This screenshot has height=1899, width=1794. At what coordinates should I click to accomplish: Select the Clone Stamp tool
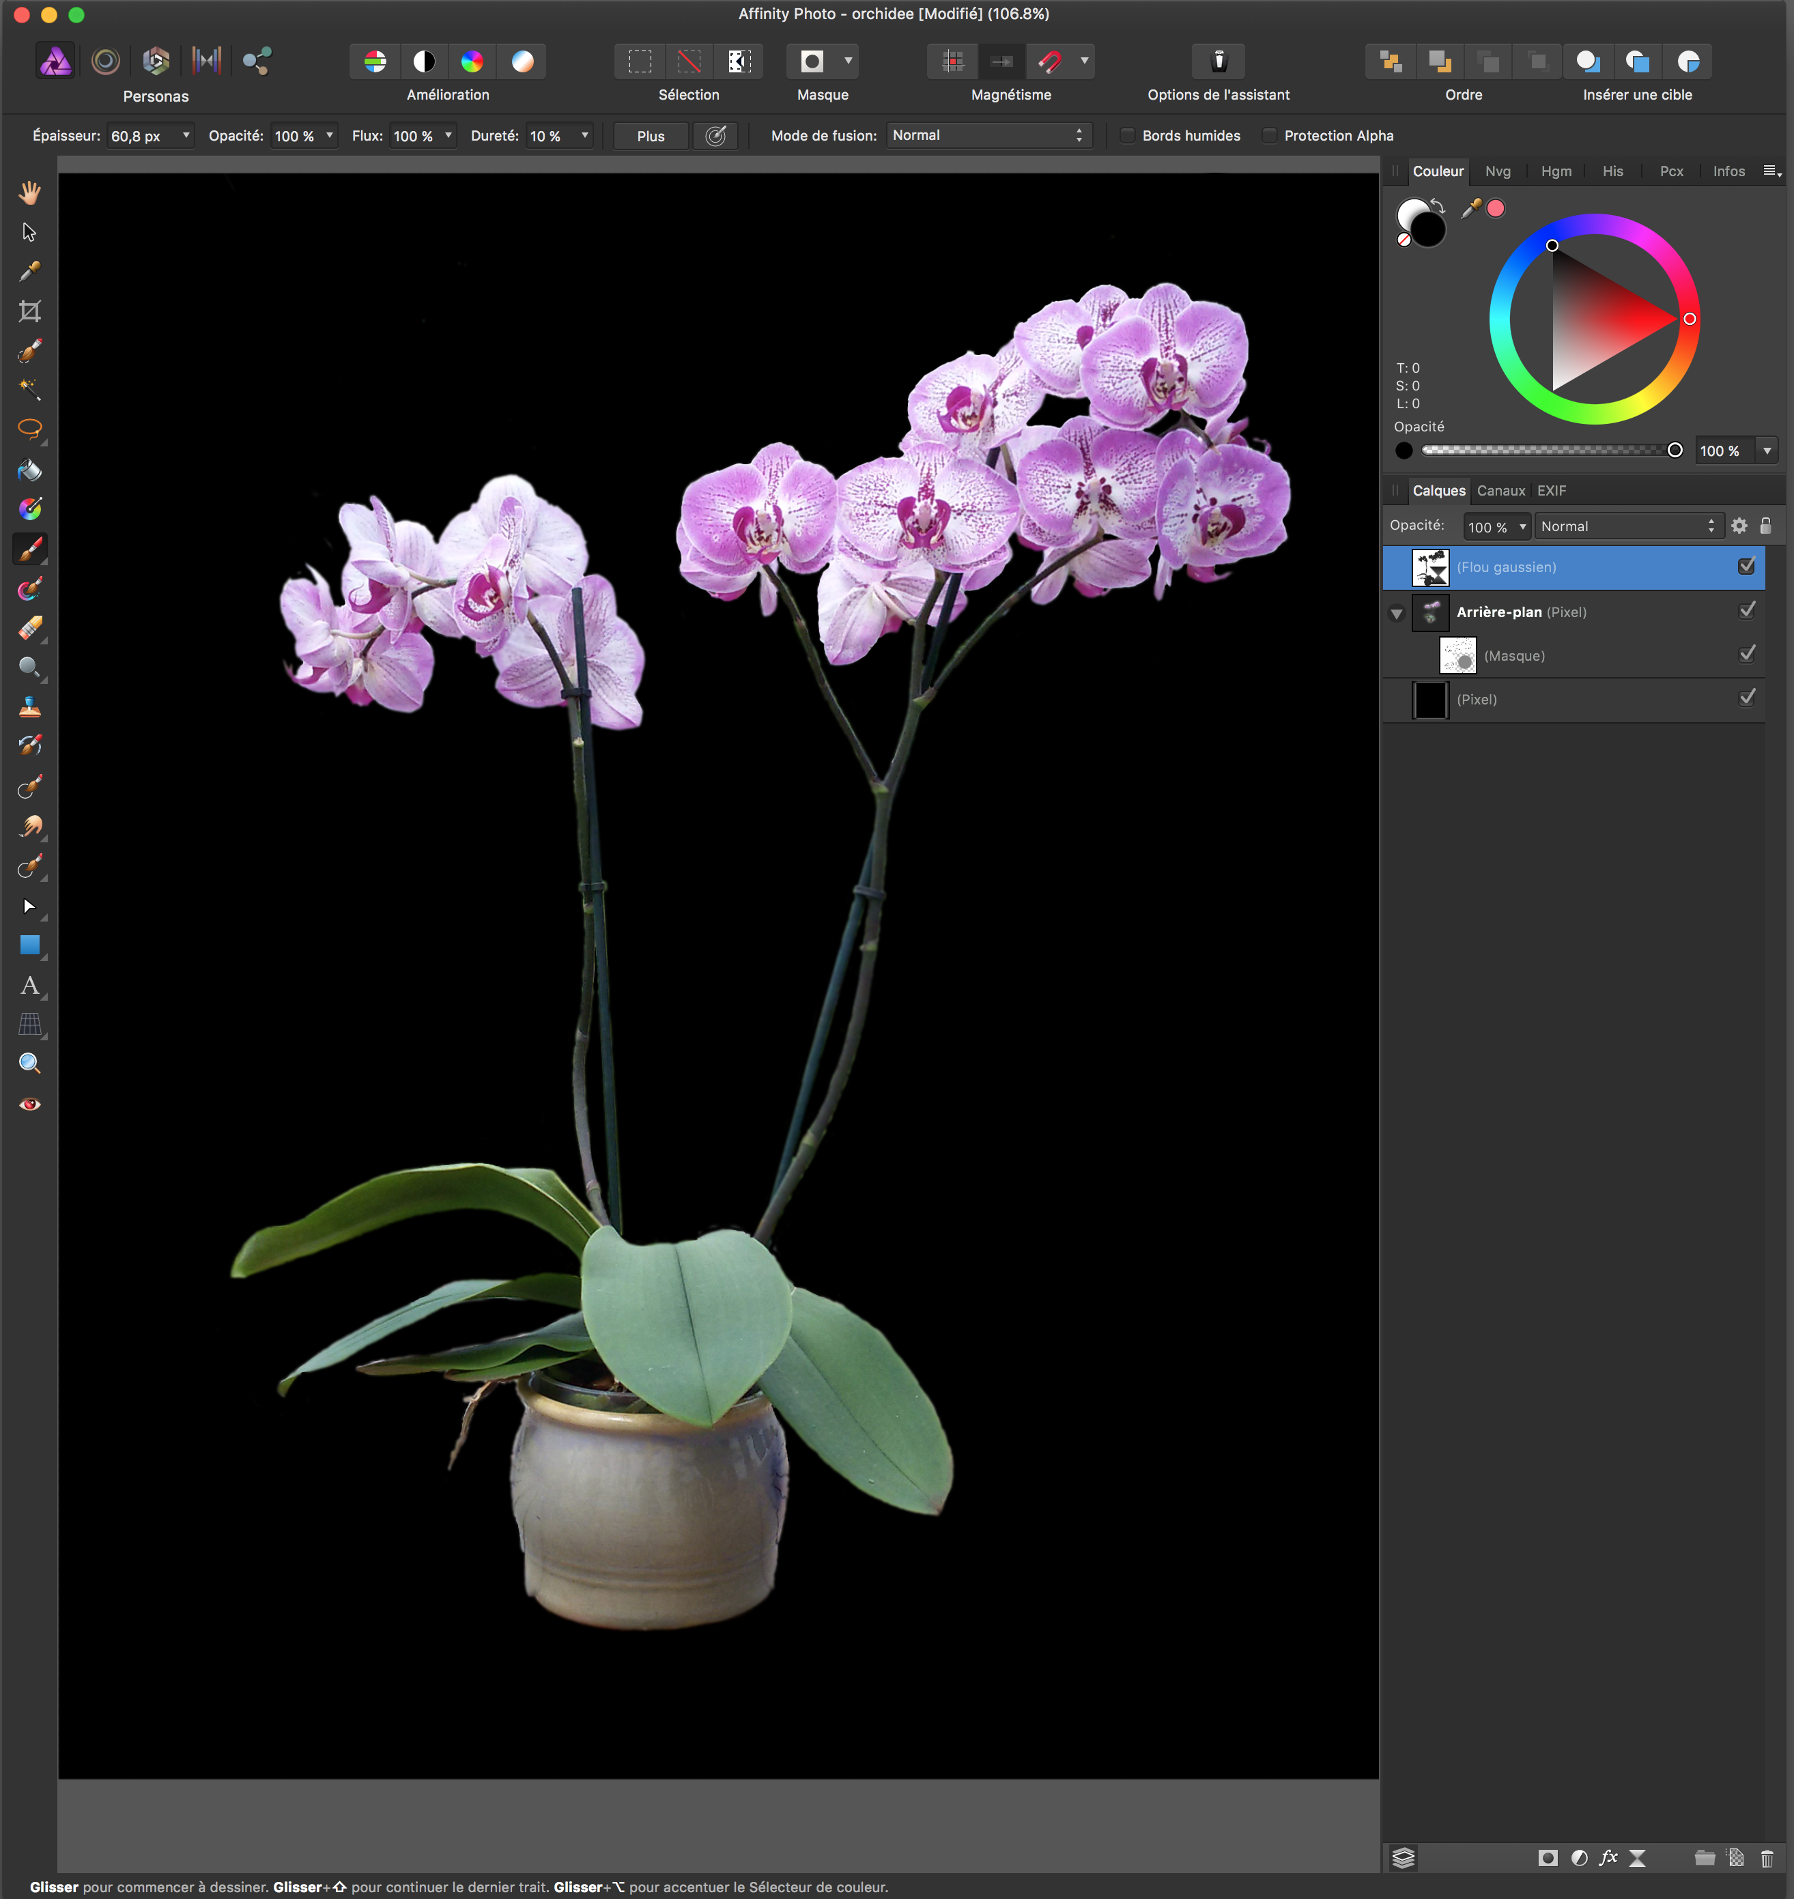29,706
